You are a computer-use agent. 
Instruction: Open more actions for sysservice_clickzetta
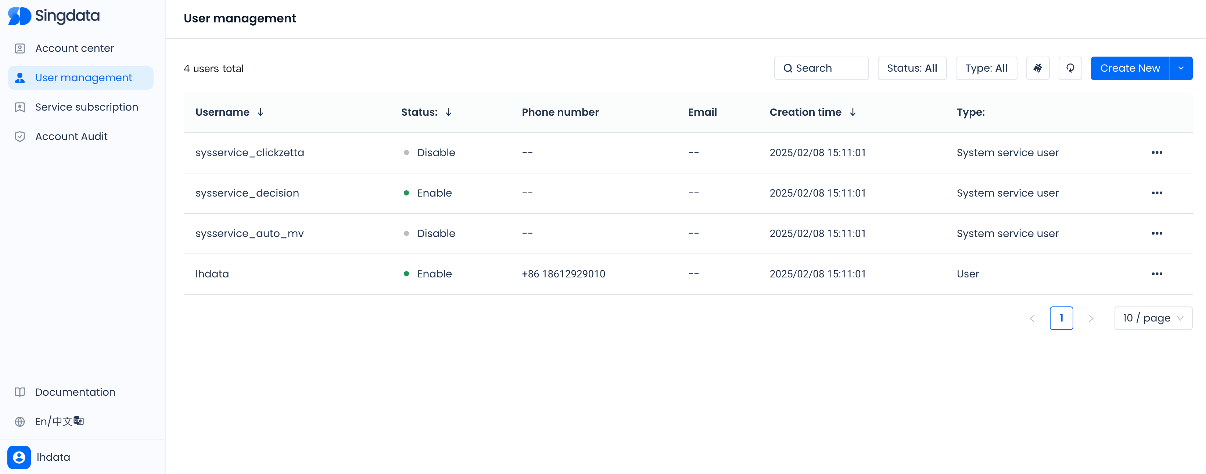coord(1156,152)
